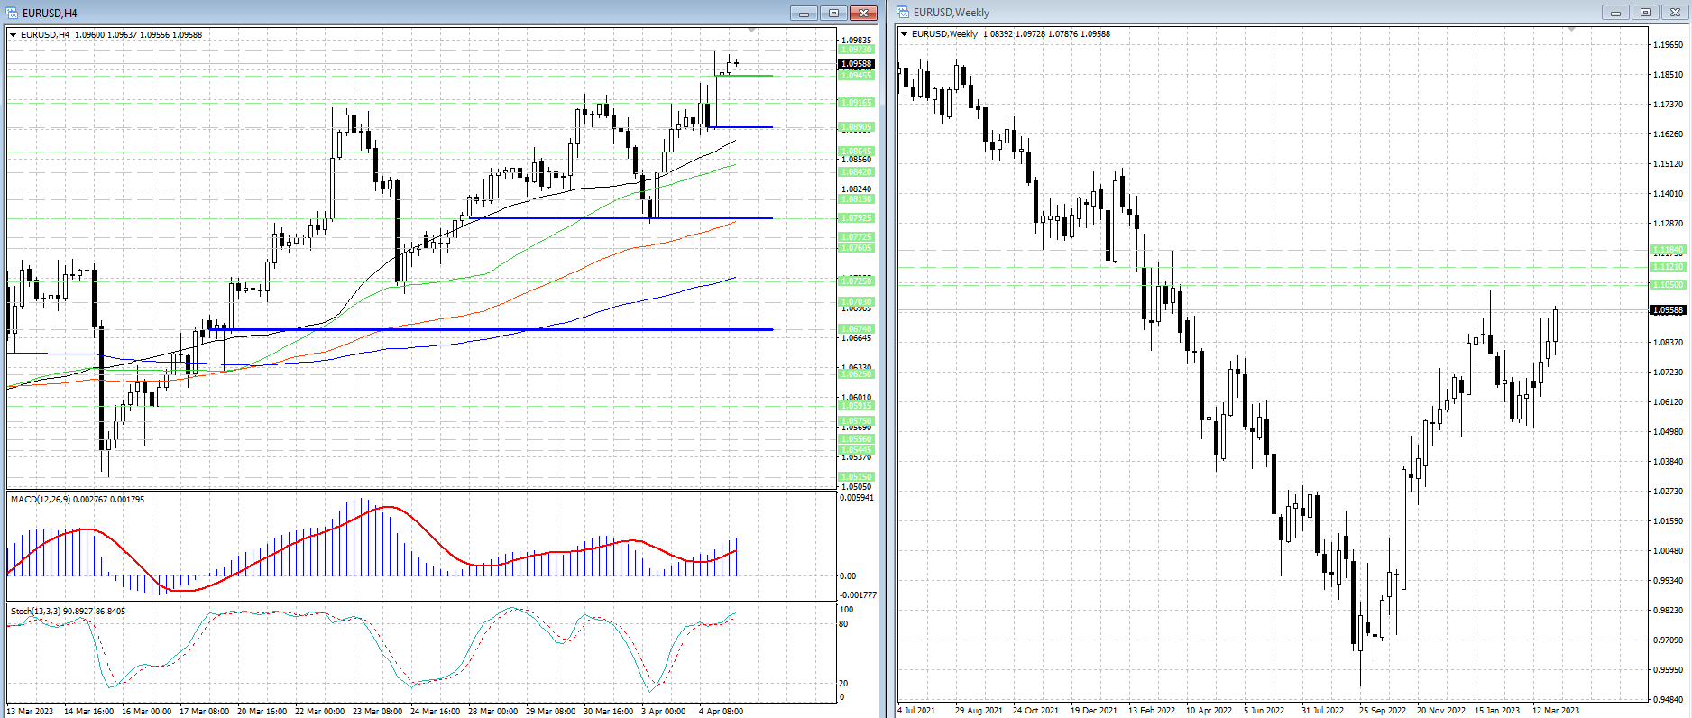Minimize the EURUSD,Weekly chart window
1692x718 pixels.
pos(1615,13)
